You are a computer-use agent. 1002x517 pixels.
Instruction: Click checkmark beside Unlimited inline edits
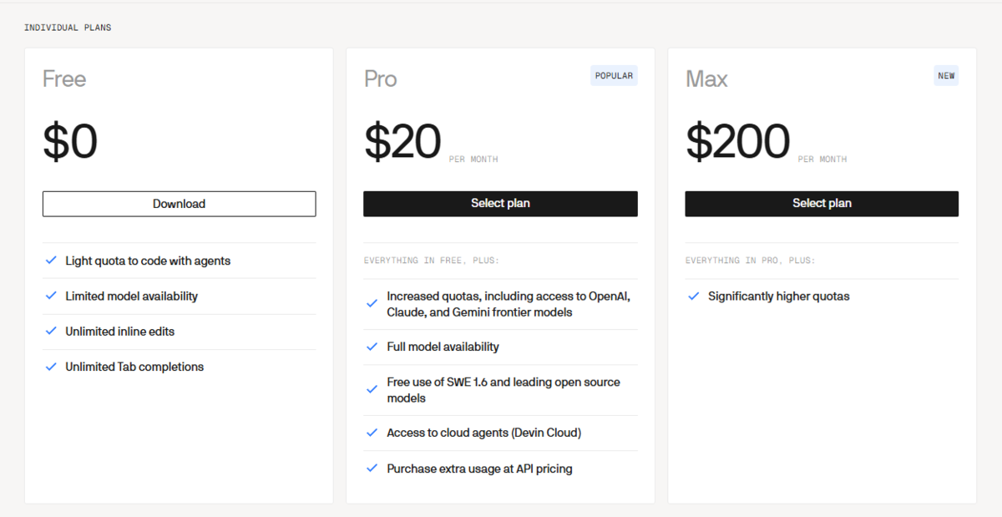[x=51, y=331]
